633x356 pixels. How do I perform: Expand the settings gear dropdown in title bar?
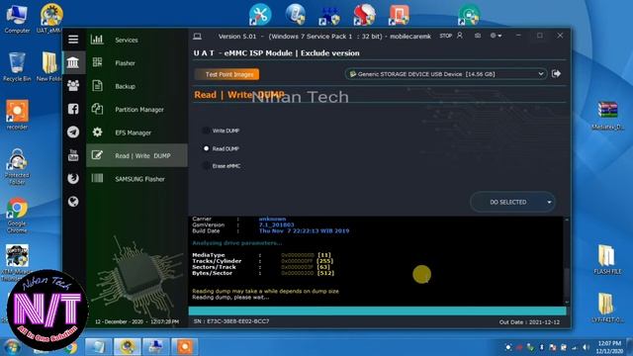coord(496,36)
